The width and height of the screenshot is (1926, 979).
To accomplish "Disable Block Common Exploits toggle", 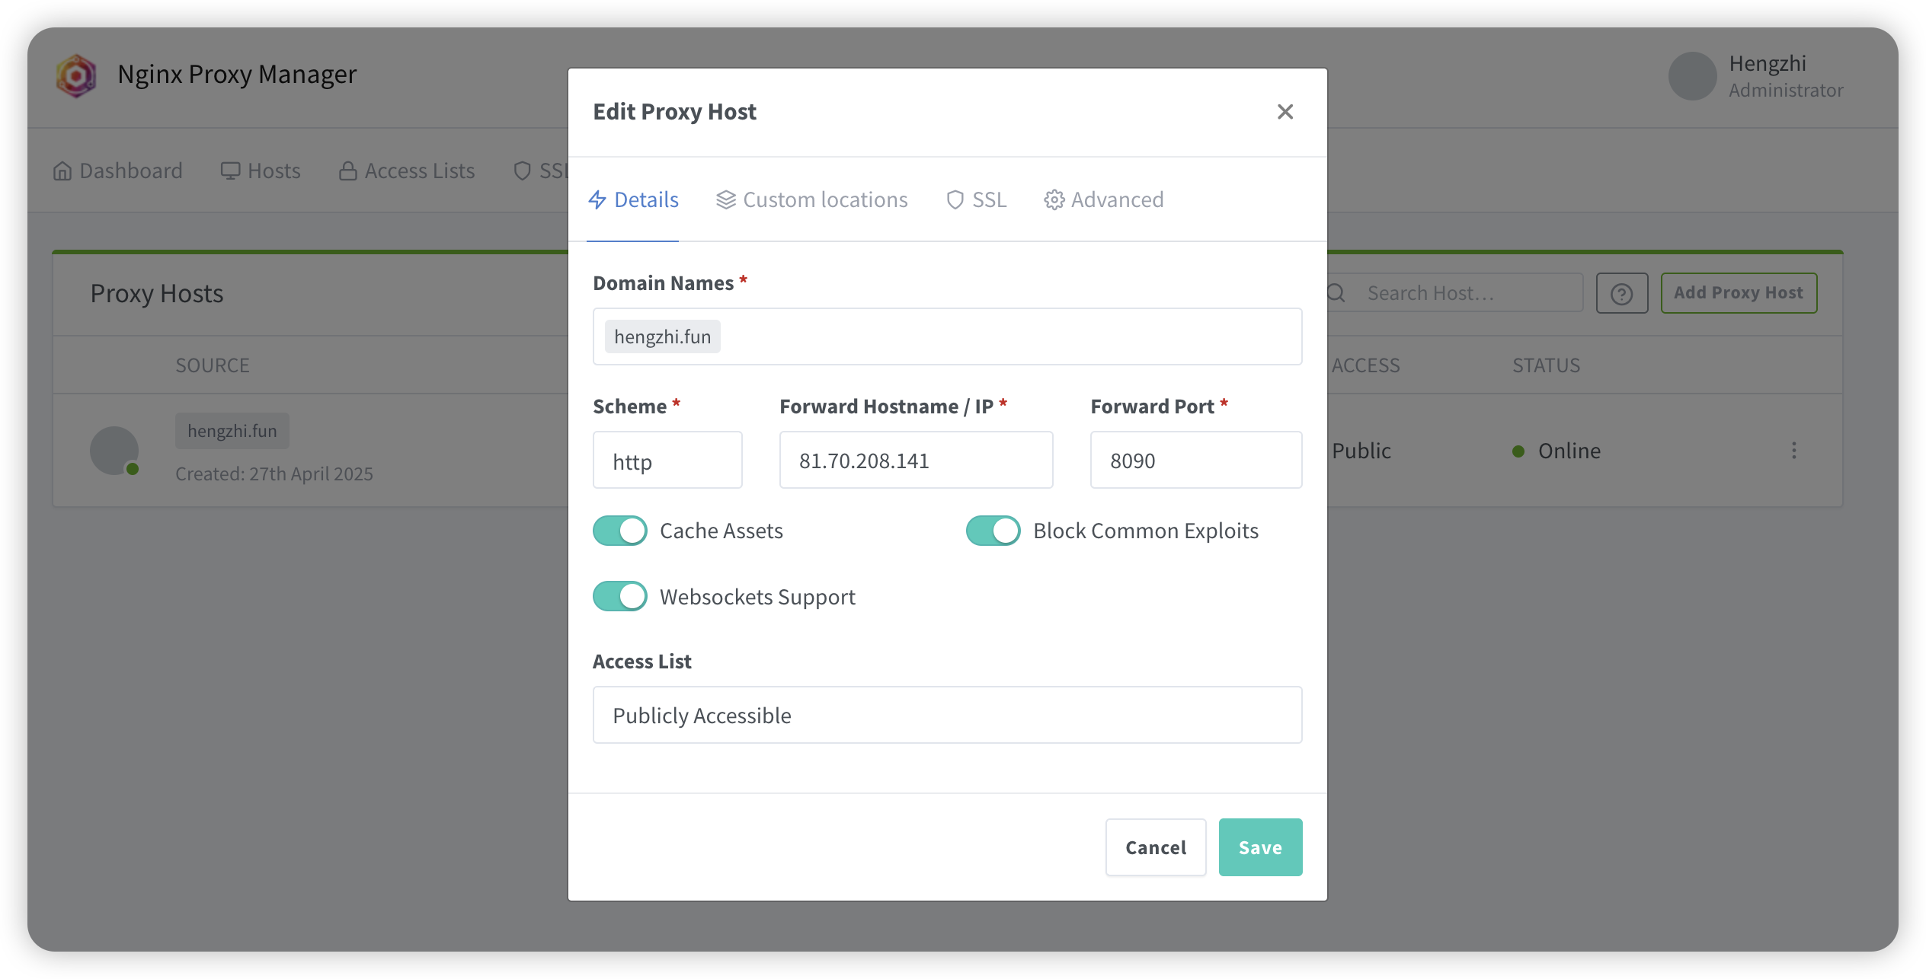I will click(993, 531).
